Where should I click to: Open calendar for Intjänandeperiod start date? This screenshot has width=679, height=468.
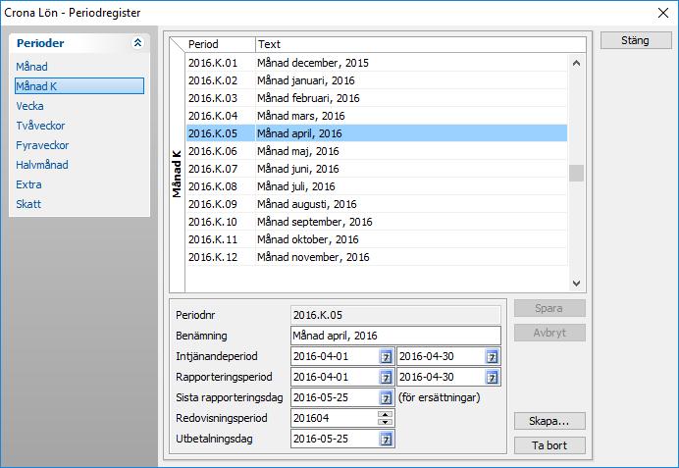pyautogui.click(x=386, y=357)
